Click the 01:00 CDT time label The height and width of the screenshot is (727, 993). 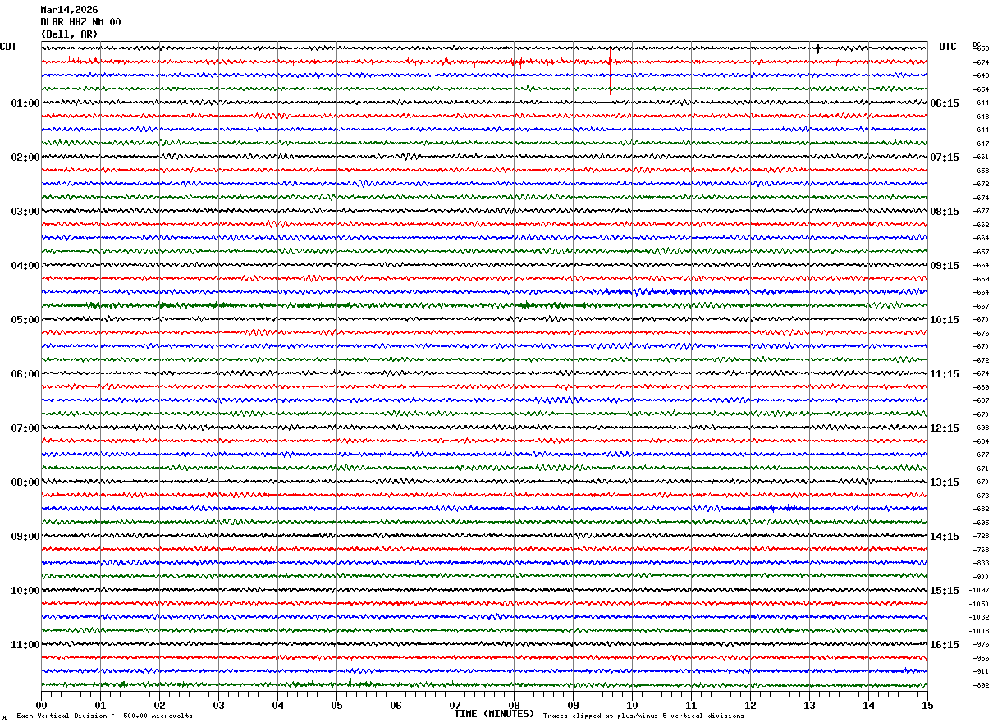25,103
